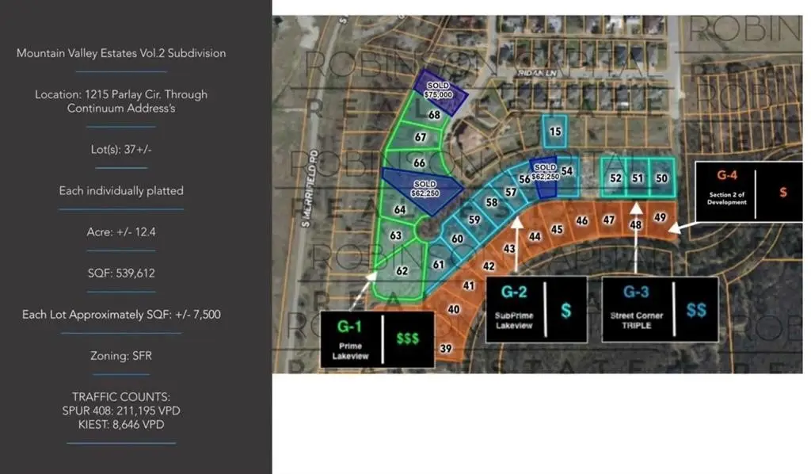Click the blue $$ symbol in G-3 legend
Screen dimensions: 811x474
point(696,310)
